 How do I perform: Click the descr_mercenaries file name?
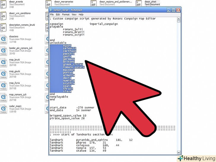pyautogui.click(x=63, y=2)
